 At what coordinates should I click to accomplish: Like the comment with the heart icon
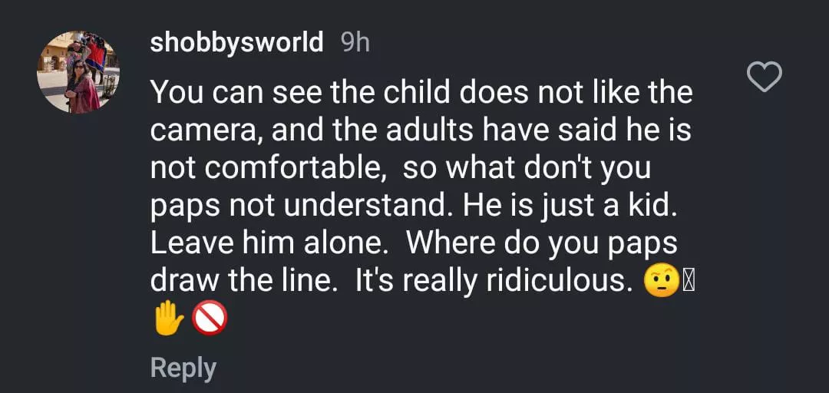click(x=765, y=77)
